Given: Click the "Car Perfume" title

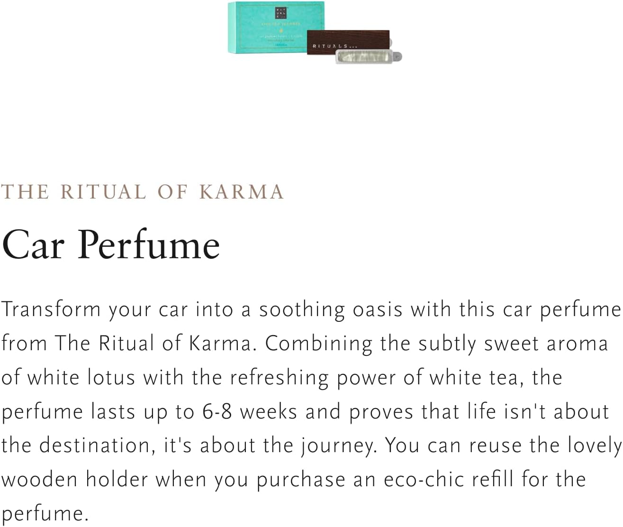Looking at the screenshot, I should [x=111, y=245].
